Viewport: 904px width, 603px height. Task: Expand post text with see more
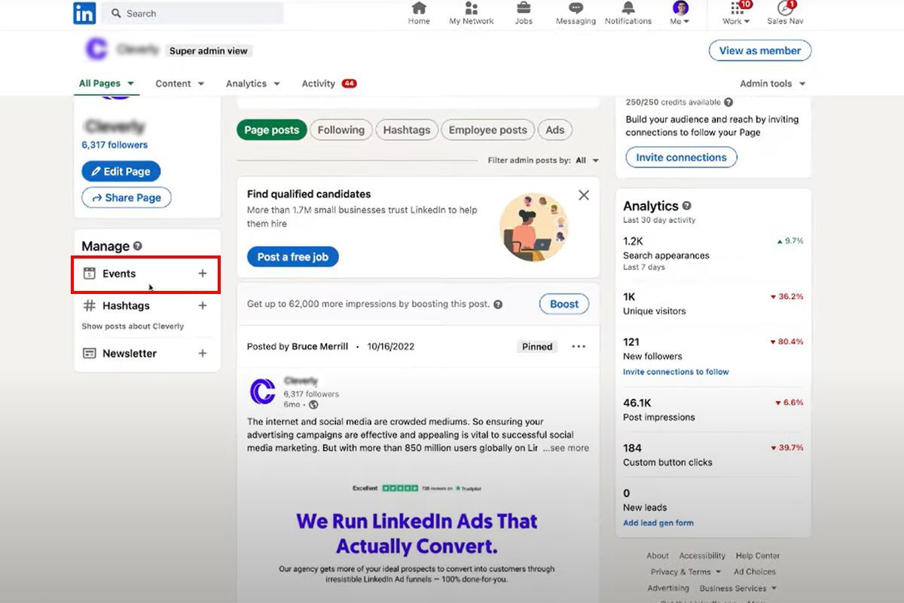point(566,448)
